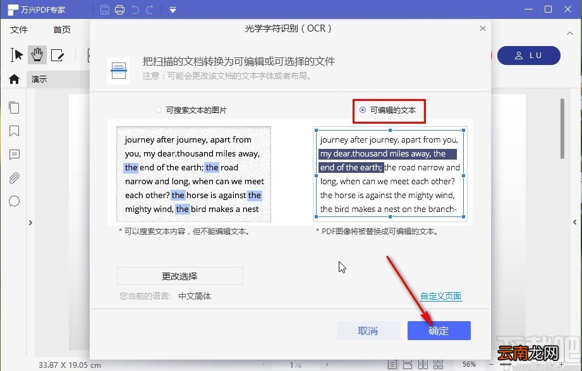Collapse the ribbon with the top-right chevron

pos(570,33)
